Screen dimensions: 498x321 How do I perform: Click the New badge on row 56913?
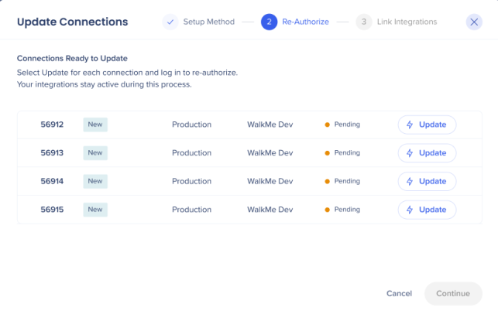coord(95,153)
